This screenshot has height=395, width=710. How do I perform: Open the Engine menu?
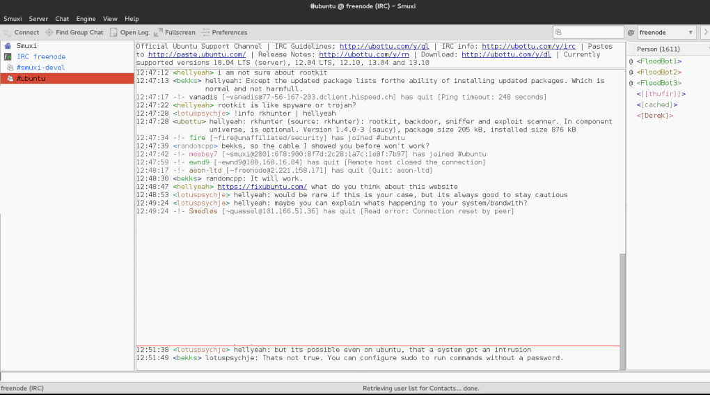click(x=86, y=19)
